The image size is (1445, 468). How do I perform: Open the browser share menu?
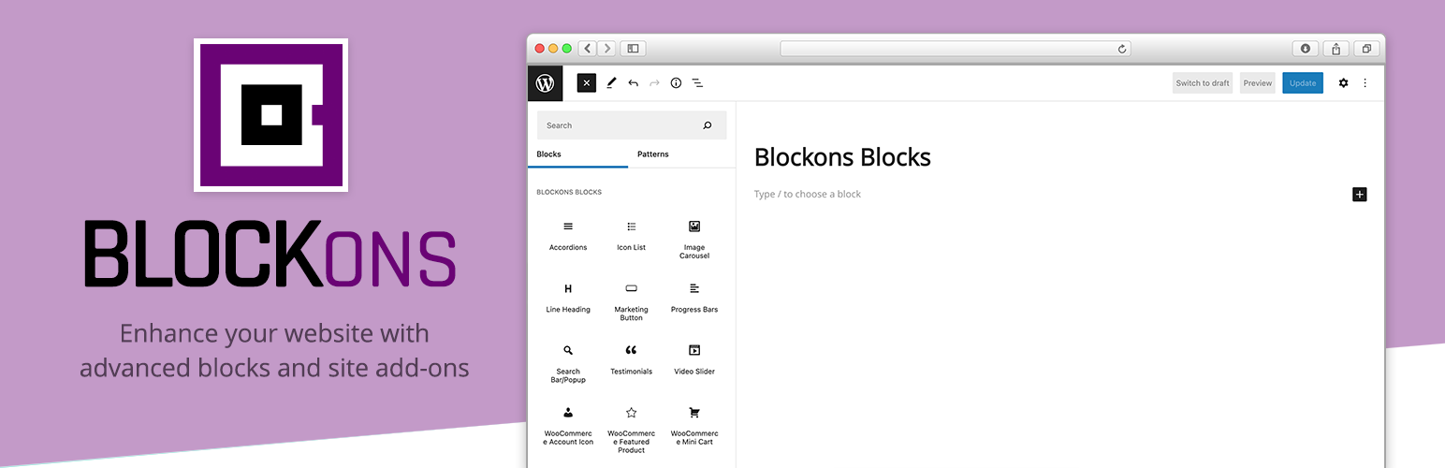[1336, 49]
